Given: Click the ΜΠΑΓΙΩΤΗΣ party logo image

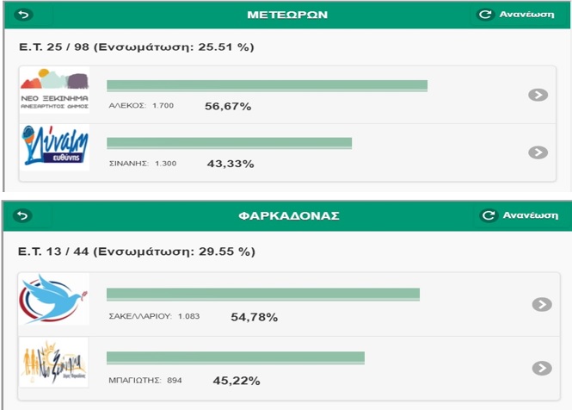Looking at the screenshot, I should point(53,362).
